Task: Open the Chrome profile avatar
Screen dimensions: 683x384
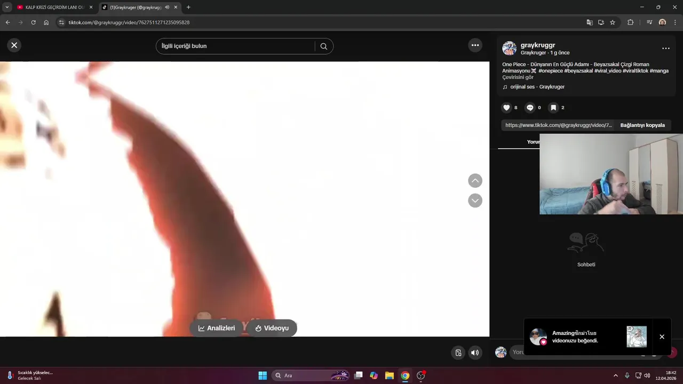Action: click(662, 22)
